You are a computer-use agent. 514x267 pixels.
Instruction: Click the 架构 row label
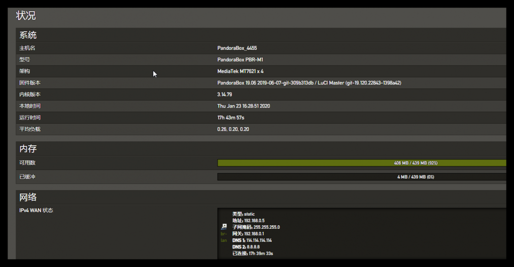click(x=25, y=71)
